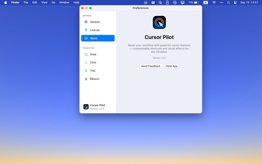Open the License settings pane
Viewport: 262px width, 164px height.
(98, 30)
